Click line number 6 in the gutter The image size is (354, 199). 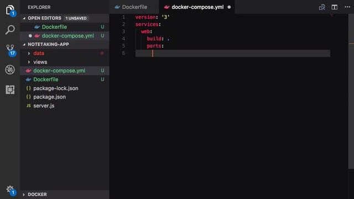coord(123,53)
